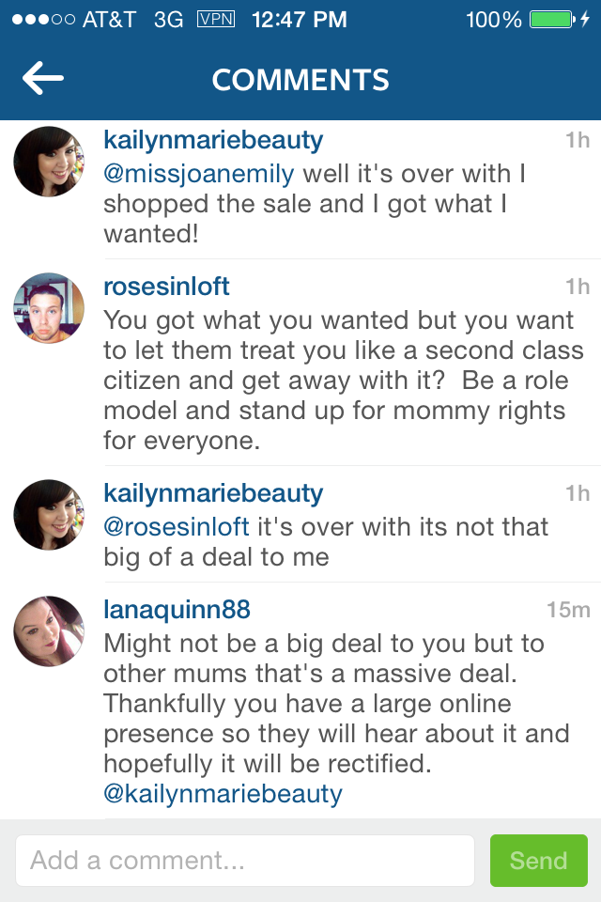Tap the @rosesinloft mention
Screen dimensions: 601x902
coord(177,527)
